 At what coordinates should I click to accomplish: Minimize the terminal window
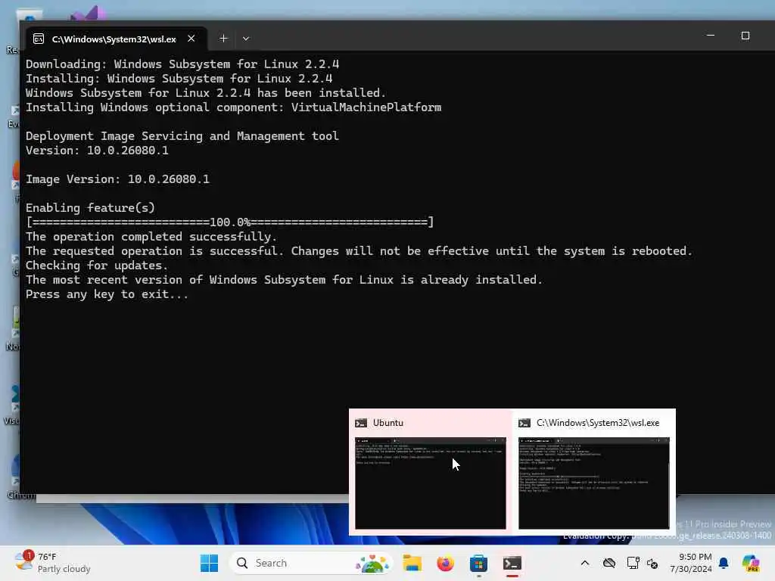point(710,36)
